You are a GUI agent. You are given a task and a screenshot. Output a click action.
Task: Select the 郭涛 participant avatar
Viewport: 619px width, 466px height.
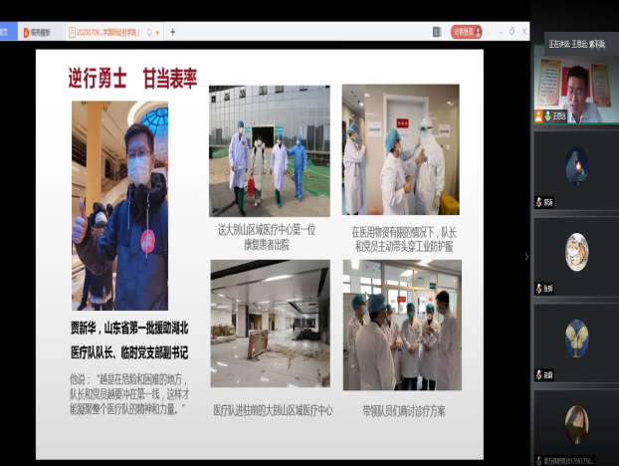tap(575, 162)
